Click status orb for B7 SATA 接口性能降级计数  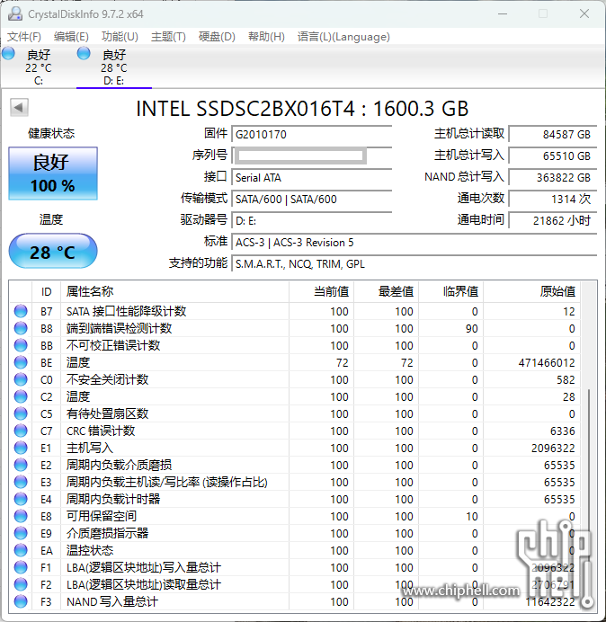click(x=21, y=311)
